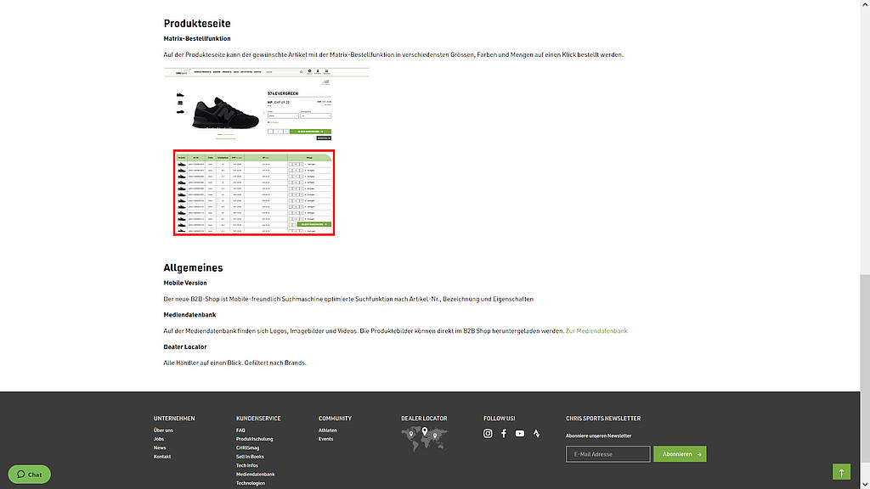The height and width of the screenshot is (489, 870).
Task: Click the Abonnieren newsletter button
Action: point(680,454)
